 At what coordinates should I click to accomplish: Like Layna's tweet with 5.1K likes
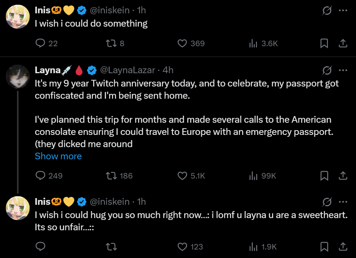[182, 176]
